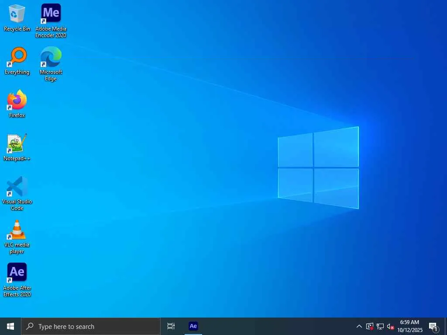
Task: Click the taskbar search box
Action: 91,326
